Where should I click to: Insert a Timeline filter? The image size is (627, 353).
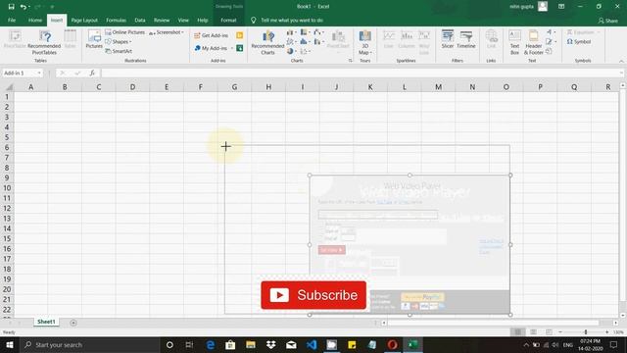466,39
